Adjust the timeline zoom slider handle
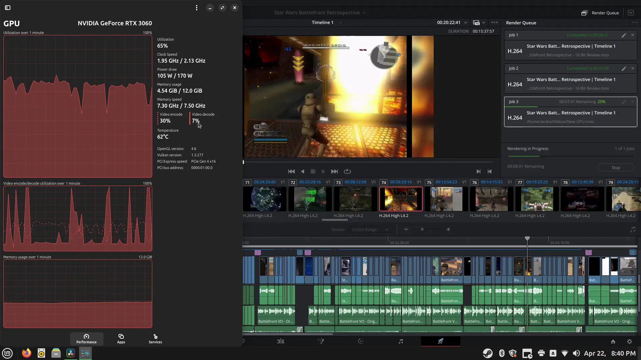The height and width of the screenshot is (360, 641). tap(422, 229)
